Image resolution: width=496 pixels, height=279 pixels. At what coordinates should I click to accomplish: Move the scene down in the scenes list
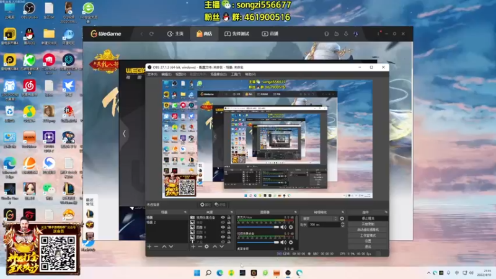tap(171, 246)
